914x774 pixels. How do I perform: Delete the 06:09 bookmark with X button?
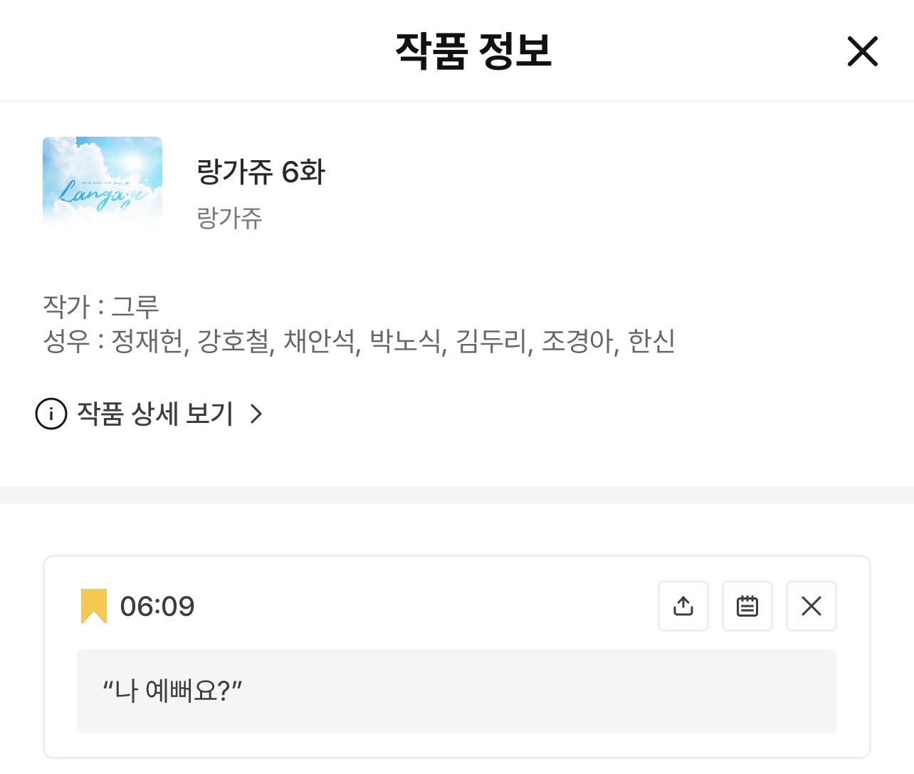[811, 606]
